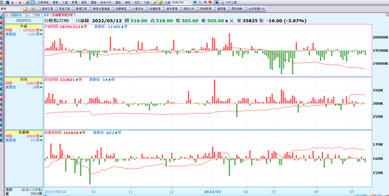Click 自營商持股 165810 chart label

pyautogui.click(x=65, y=133)
